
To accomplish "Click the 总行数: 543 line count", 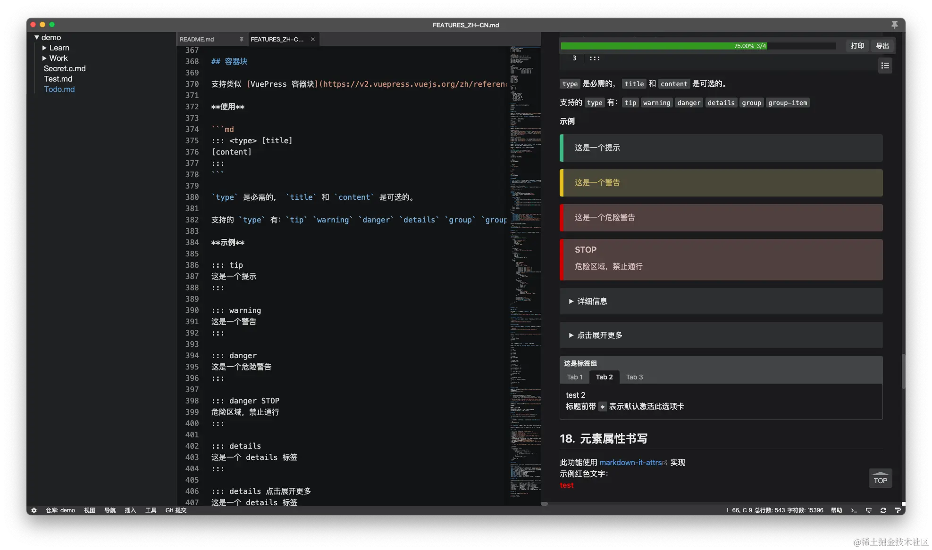I will [770, 510].
